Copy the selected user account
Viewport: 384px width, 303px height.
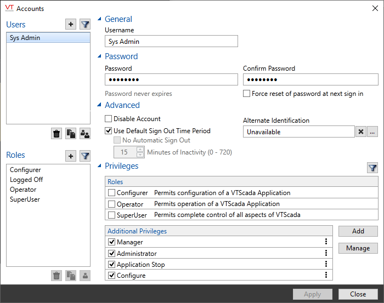[x=71, y=133]
